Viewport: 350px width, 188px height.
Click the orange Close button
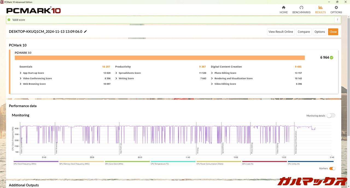[333, 32]
